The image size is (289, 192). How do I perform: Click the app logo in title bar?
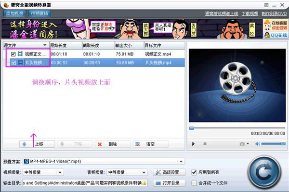click(x=6, y=5)
